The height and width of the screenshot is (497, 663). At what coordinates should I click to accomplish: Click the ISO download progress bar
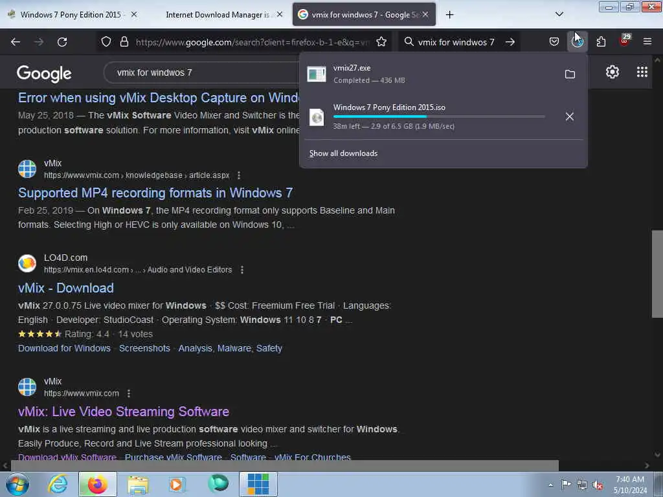tap(439, 116)
